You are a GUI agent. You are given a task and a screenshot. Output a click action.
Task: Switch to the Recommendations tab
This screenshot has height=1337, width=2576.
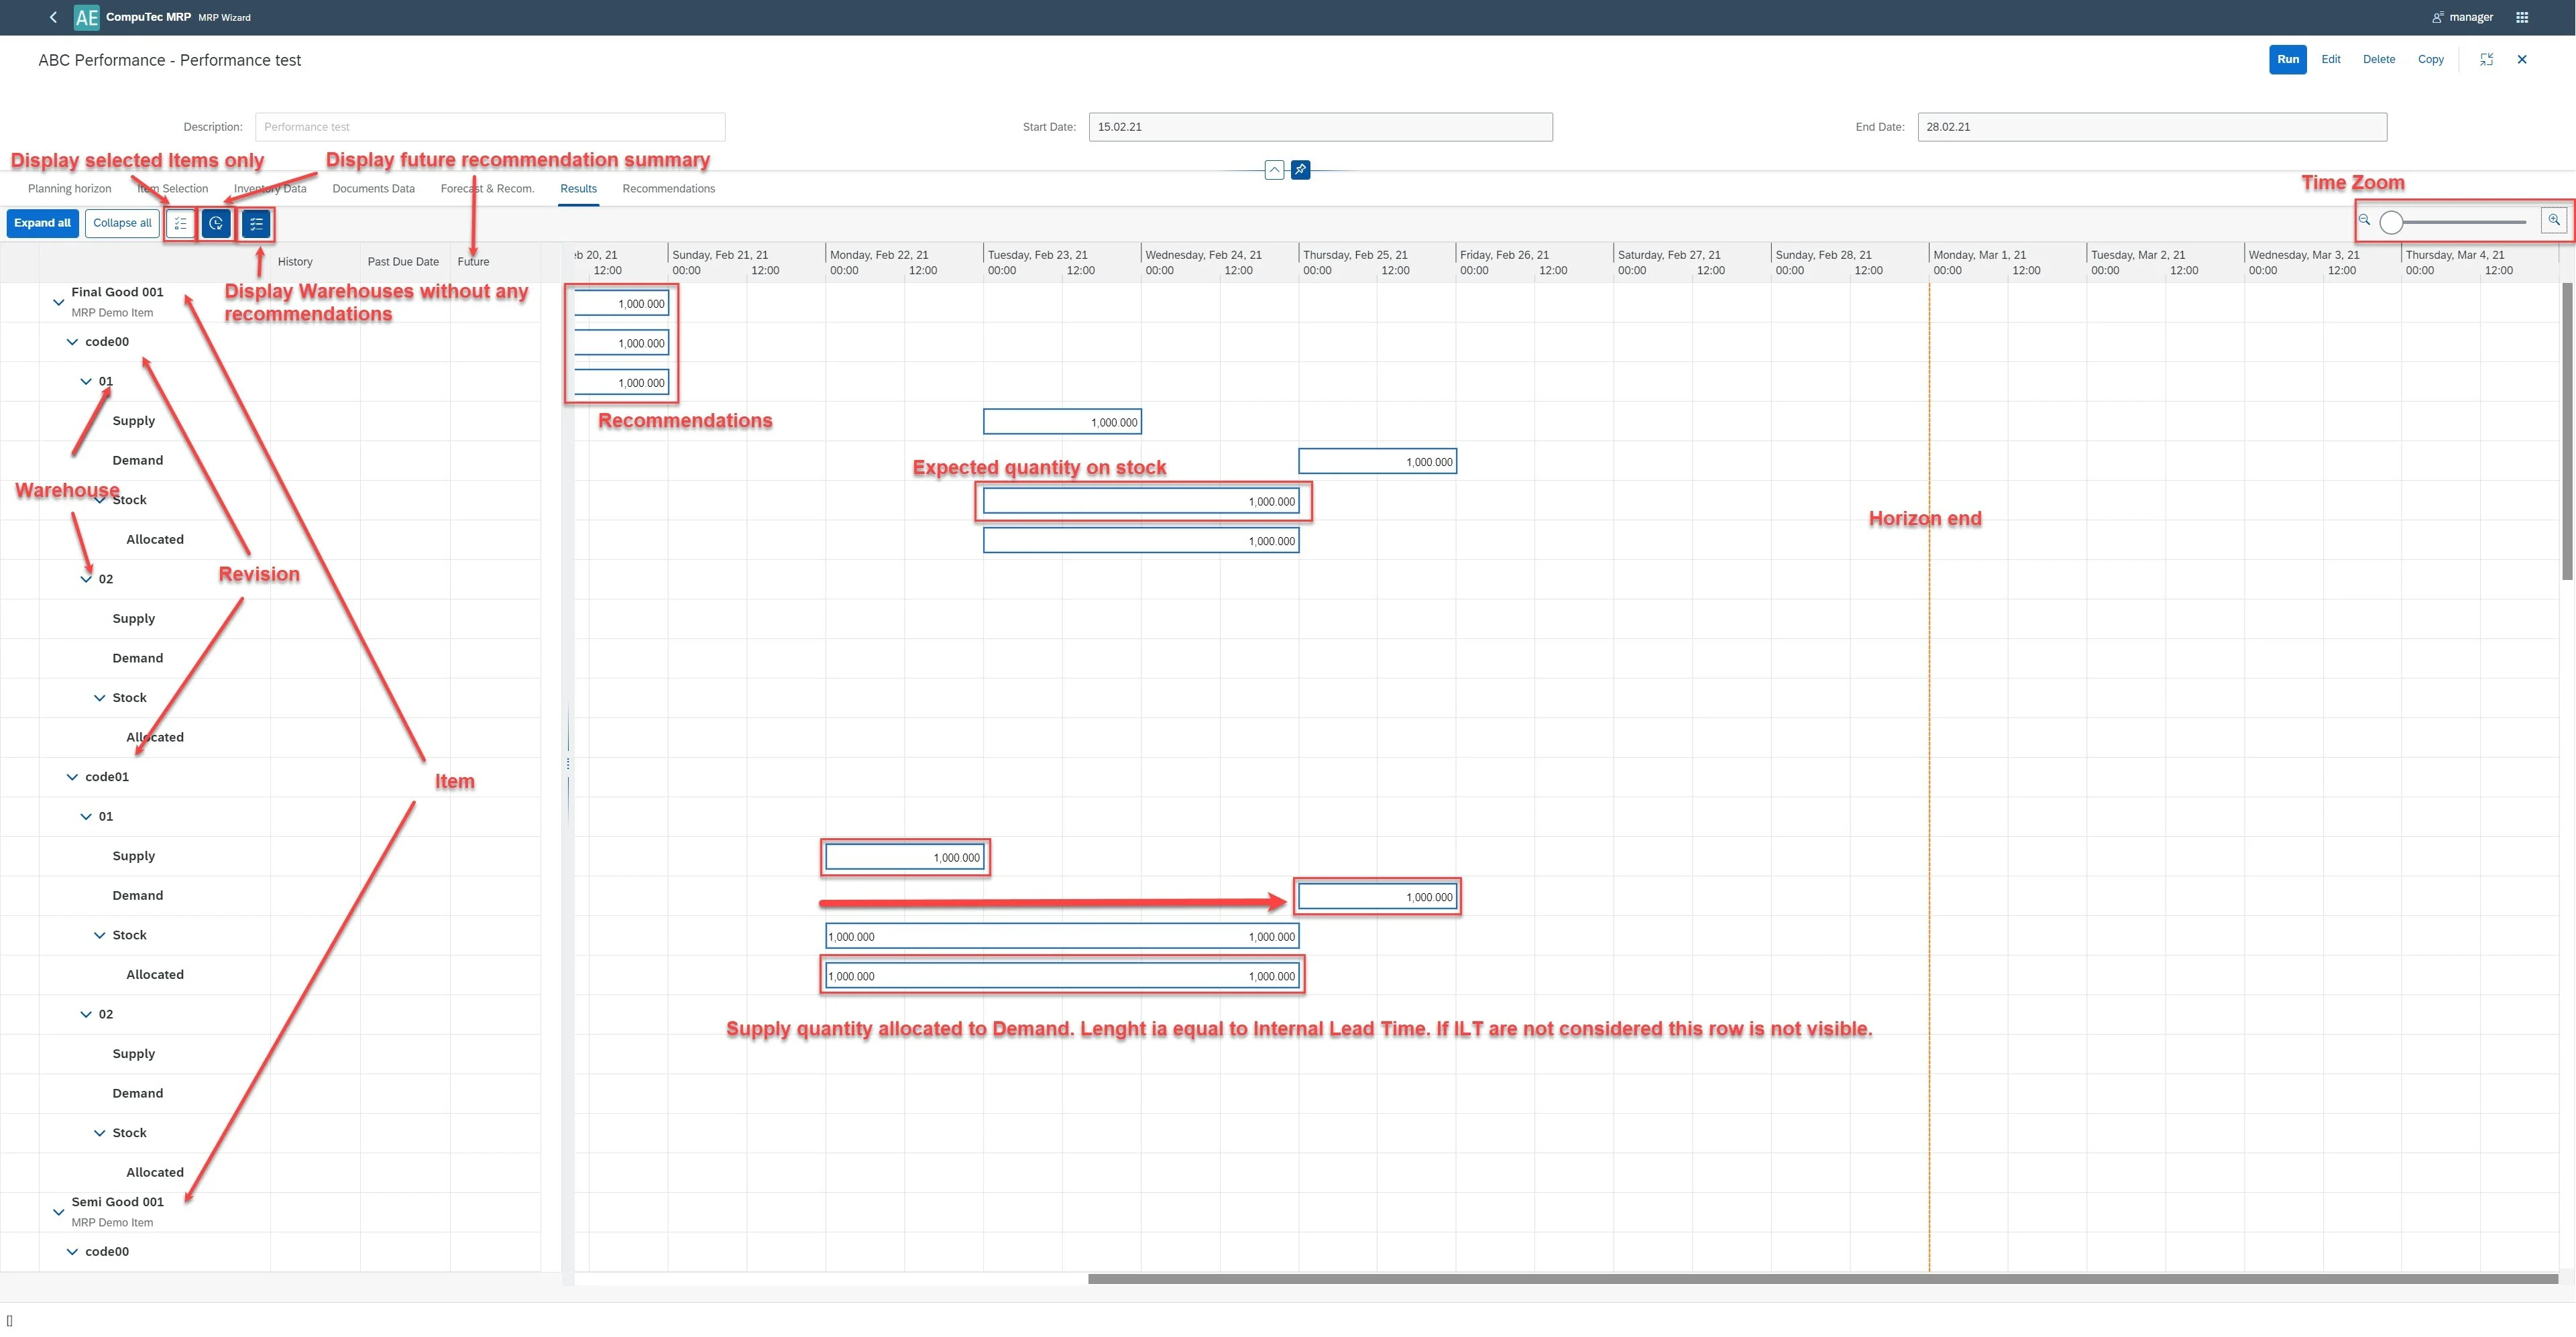tap(668, 188)
